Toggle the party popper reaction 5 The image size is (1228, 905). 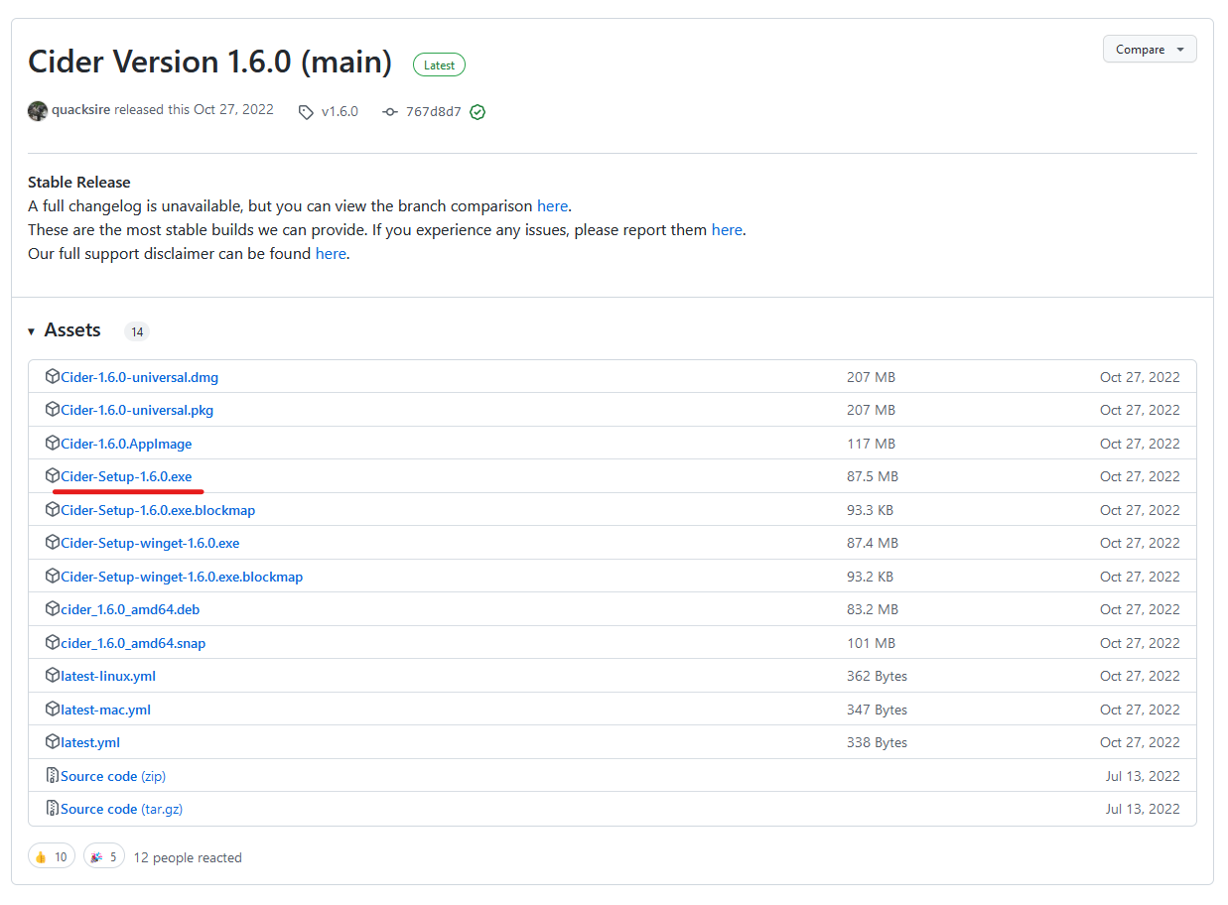tap(104, 857)
